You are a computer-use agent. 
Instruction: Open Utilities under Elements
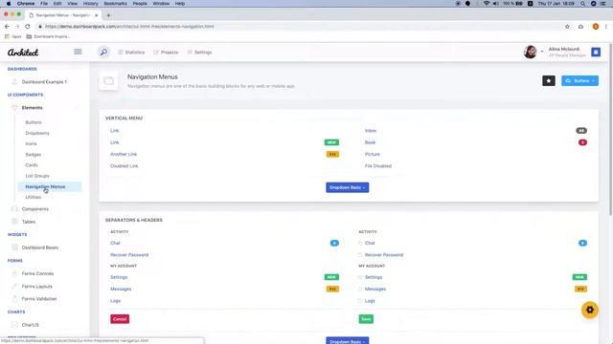(x=34, y=198)
